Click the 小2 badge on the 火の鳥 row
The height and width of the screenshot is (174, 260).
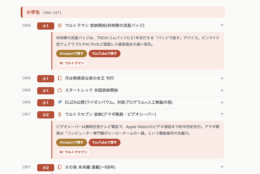[46, 168]
